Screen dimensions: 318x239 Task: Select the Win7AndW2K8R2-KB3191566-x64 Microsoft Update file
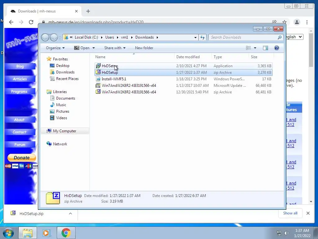[183, 85]
